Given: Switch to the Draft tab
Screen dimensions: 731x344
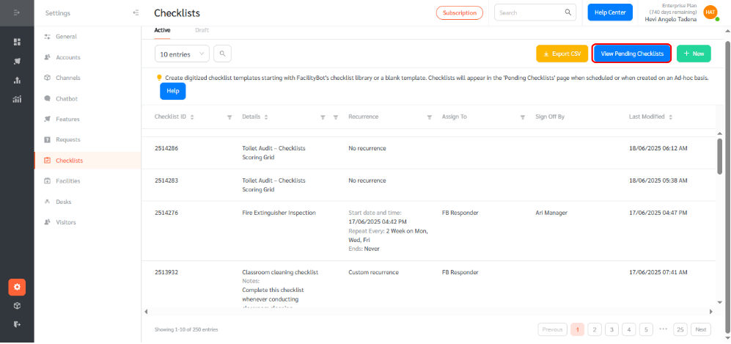Looking at the screenshot, I should [202, 30].
